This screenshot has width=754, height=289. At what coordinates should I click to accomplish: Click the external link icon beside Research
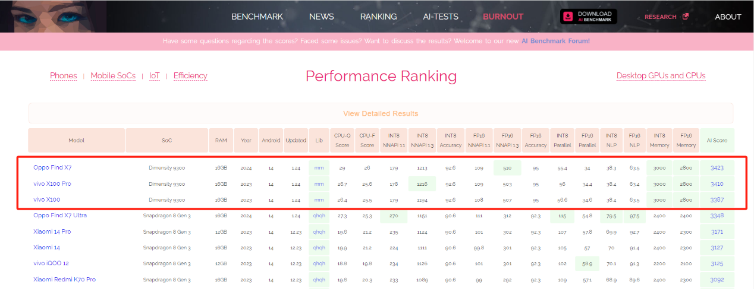pyautogui.click(x=685, y=17)
